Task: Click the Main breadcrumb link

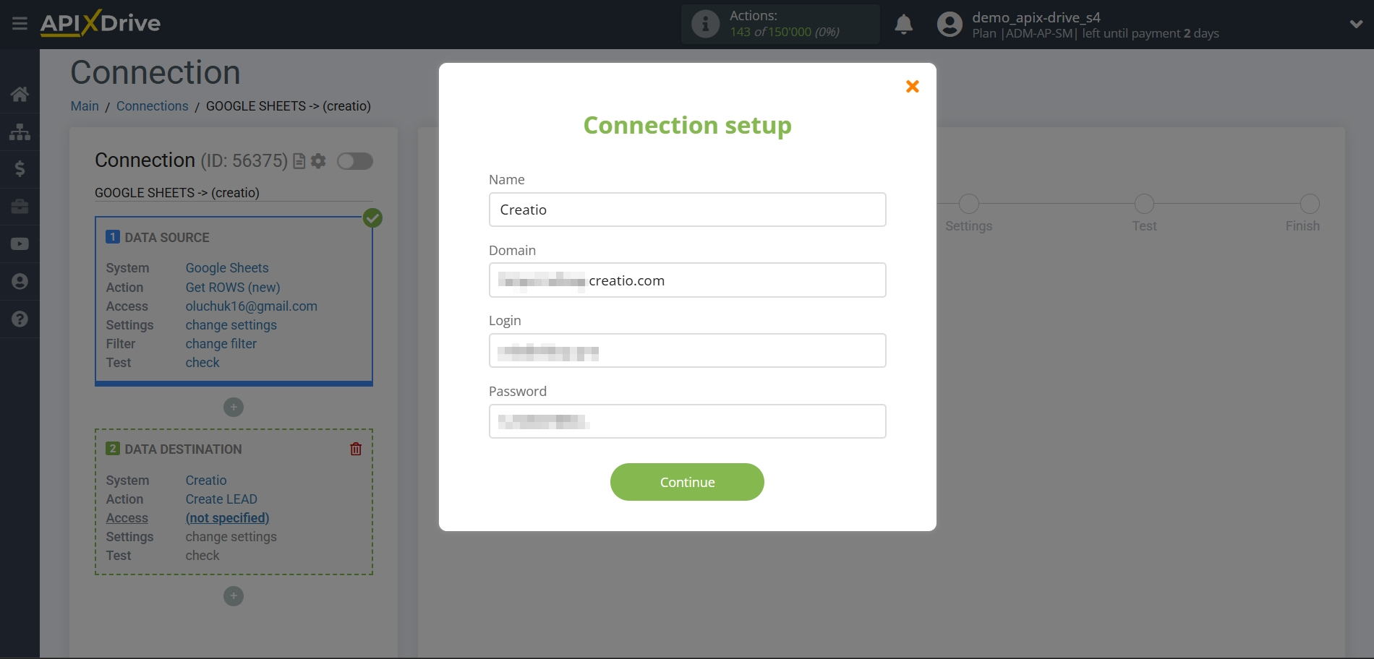Action: click(85, 106)
